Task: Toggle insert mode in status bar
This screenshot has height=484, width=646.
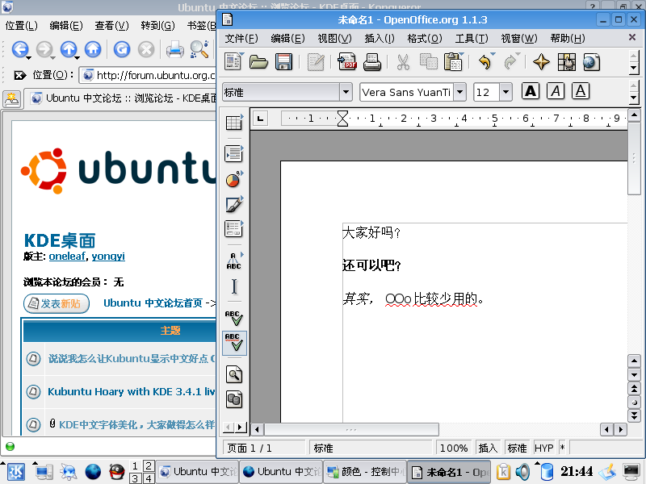Action: point(488,448)
